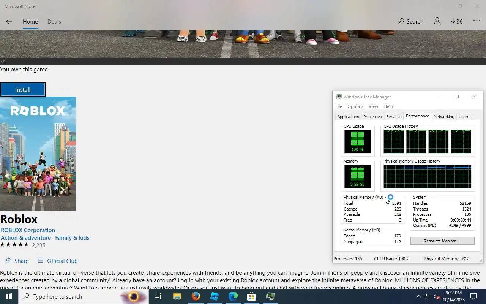
Task: Open Action & adventure category link
Action: click(x=26, y=237)
